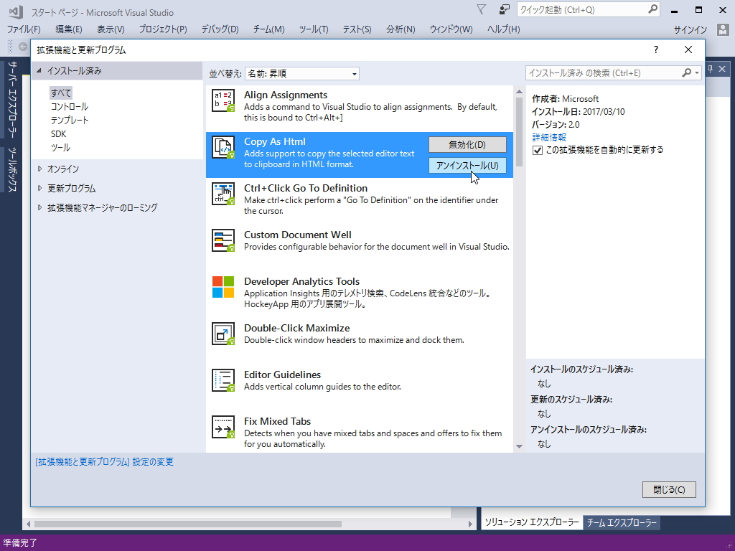Click the pin icon of the background panel

click(x=711, y=69)
